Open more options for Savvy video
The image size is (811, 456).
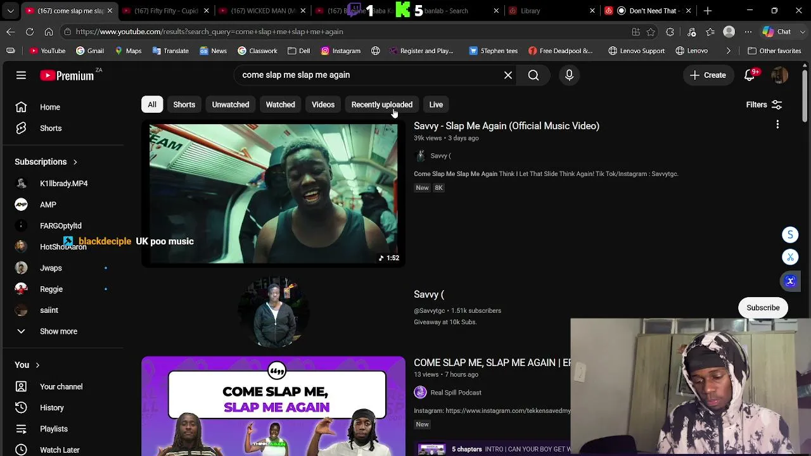(777, 125)
